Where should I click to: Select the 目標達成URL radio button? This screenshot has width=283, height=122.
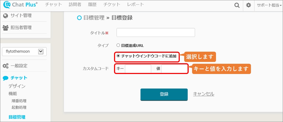tap(118, 45)
